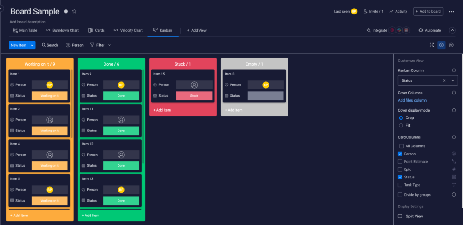463x225 pixels.
Task: Uncheck the Person card column checkbox
Action: [400, 154]
